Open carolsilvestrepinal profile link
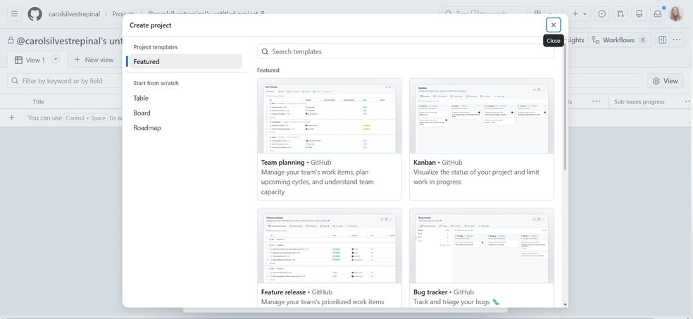This screenshot has width=693, height=319. [74, 14]
